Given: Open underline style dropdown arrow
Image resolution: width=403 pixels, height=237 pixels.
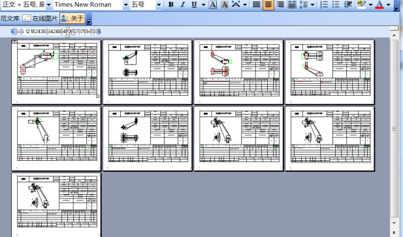Looking at the screenshot, I should pos(203,5).
